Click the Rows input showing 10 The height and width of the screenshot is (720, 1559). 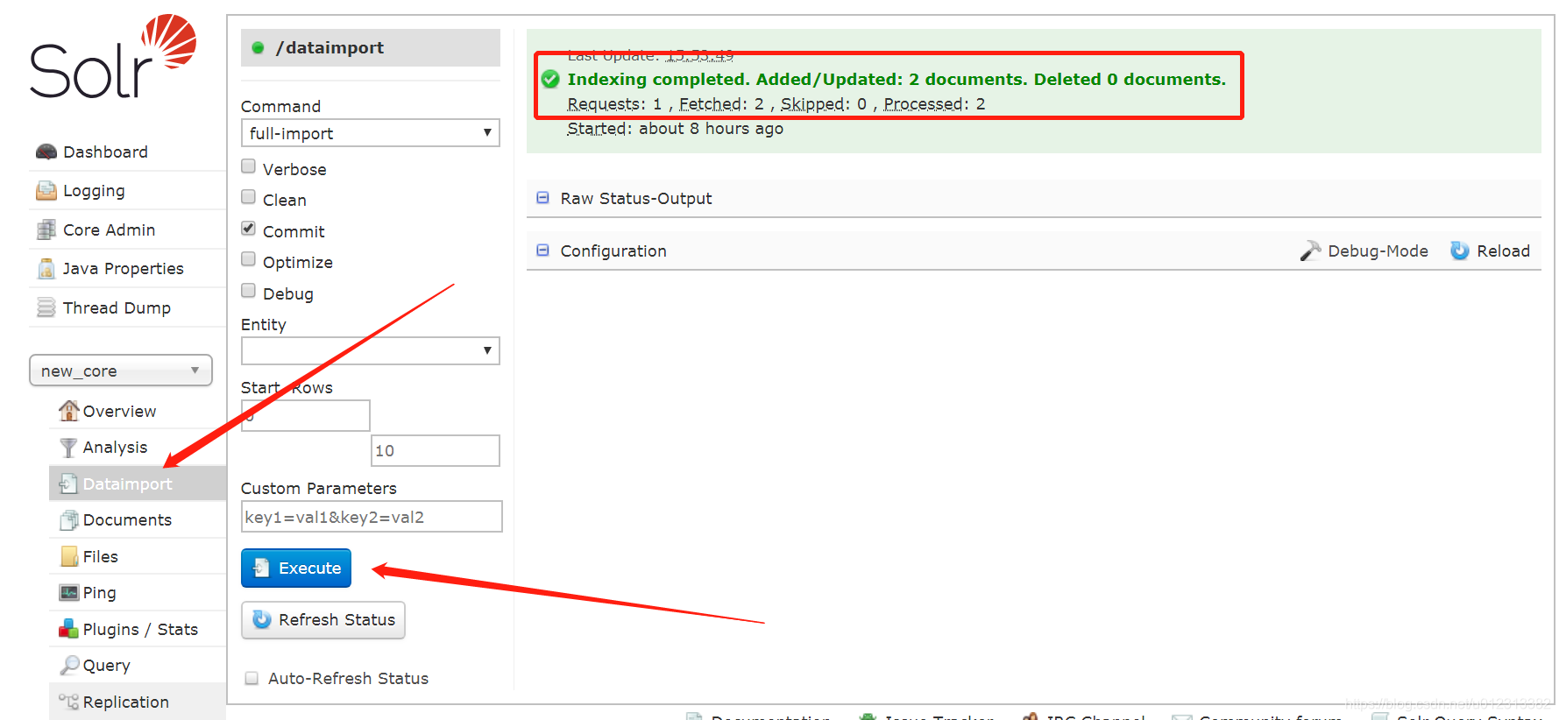tap(436, 450)
